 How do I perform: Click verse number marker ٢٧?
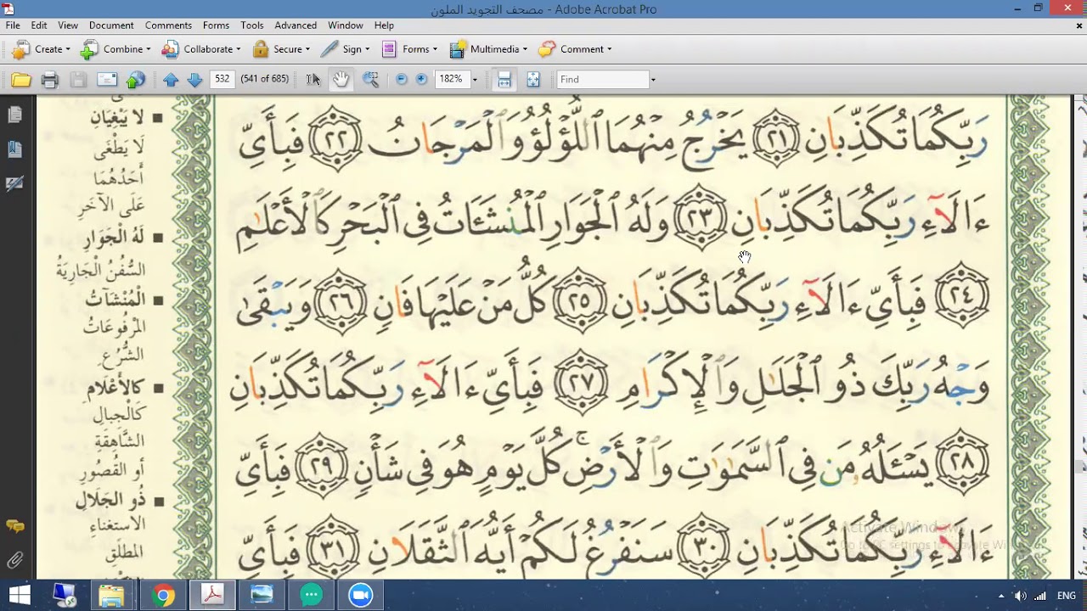pos(583,380)
